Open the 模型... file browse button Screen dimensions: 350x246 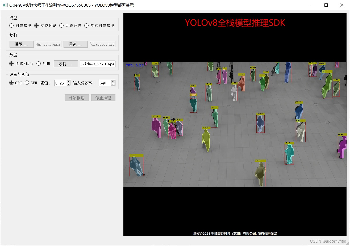(x=22, y=44)
